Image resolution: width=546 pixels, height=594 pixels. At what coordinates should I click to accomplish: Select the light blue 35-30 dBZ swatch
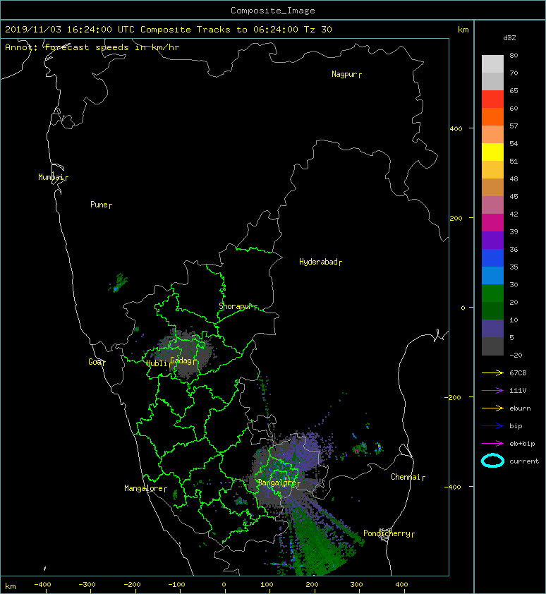[492, 275]
